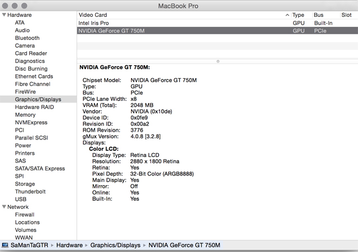Screen dimensions: 358x252
Task: Select SPI in the sidebar
Action: click(19, 176)
